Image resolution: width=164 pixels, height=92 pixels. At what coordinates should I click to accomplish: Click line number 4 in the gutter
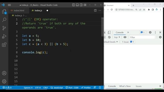click(17, 36)
